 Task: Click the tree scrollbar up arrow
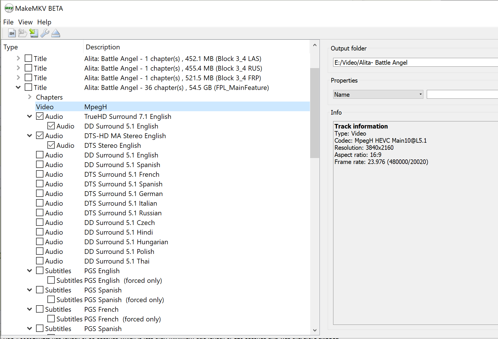[x=314, y=45]
